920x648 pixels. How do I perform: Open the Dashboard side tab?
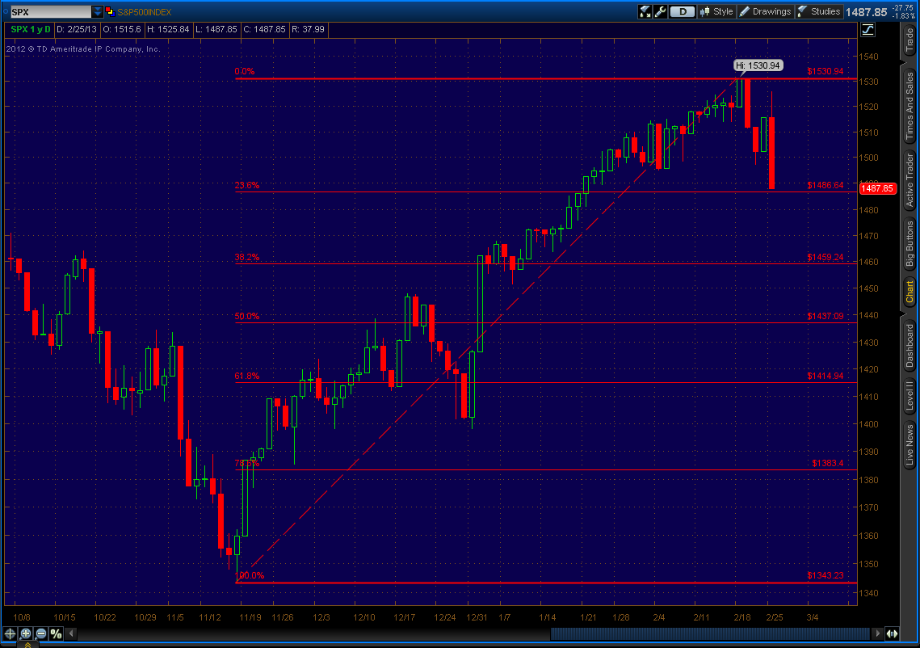(909, 346)
